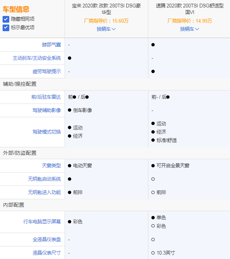Open 换辆车 dropdown for 宝来 2020款

[x=106, y=29]
